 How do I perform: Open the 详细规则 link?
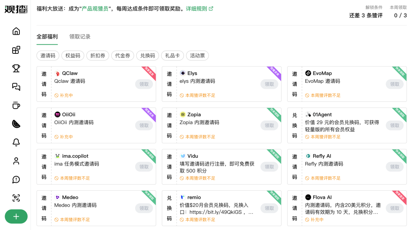tap(196, 9)
